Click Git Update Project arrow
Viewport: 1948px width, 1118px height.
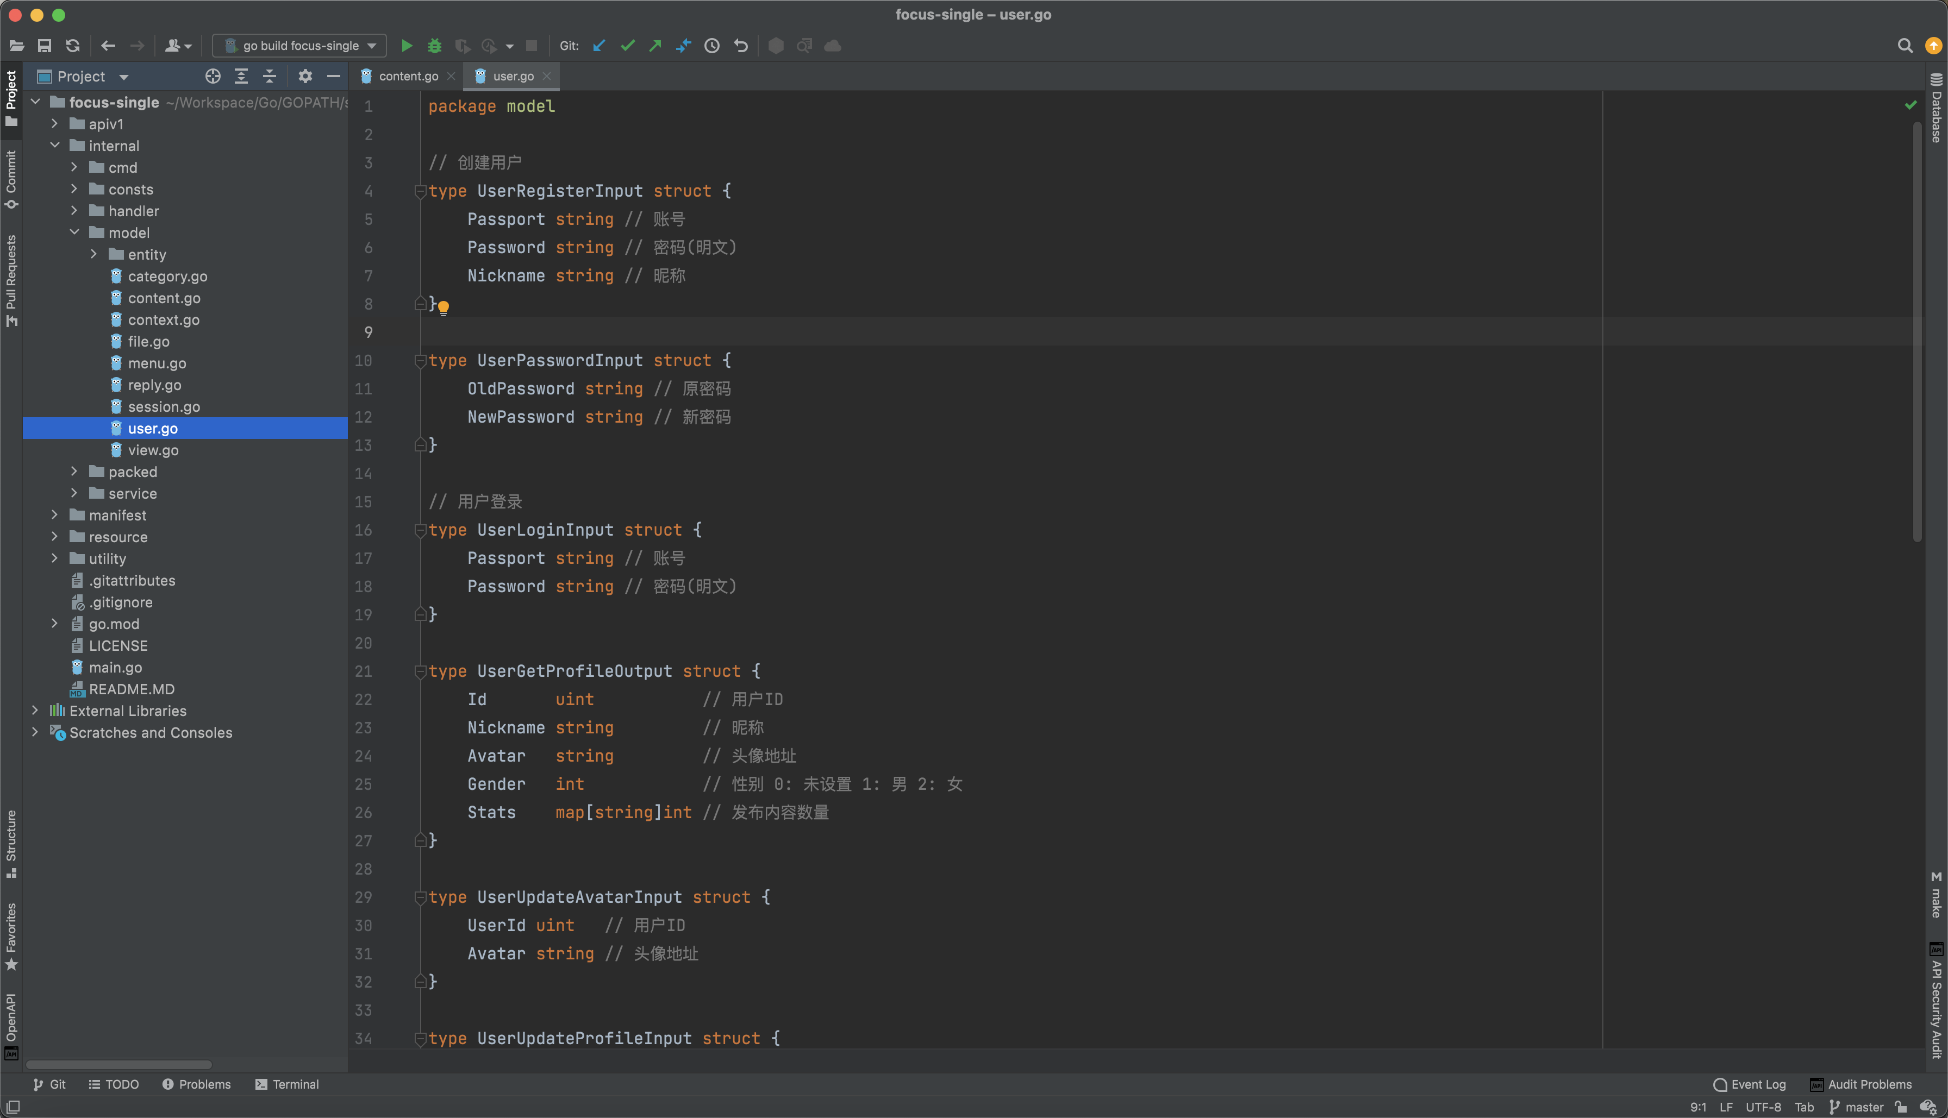[x=599, y=46]
